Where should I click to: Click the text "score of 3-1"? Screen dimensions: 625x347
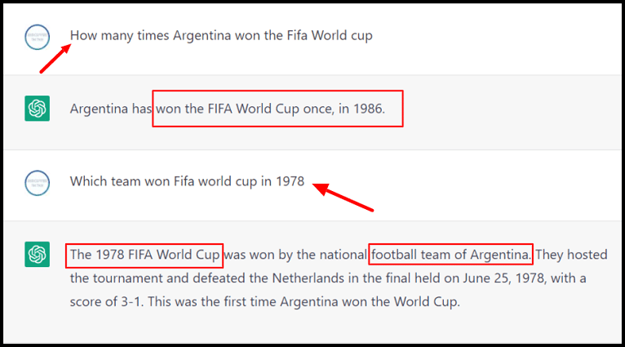coord(105,301)
